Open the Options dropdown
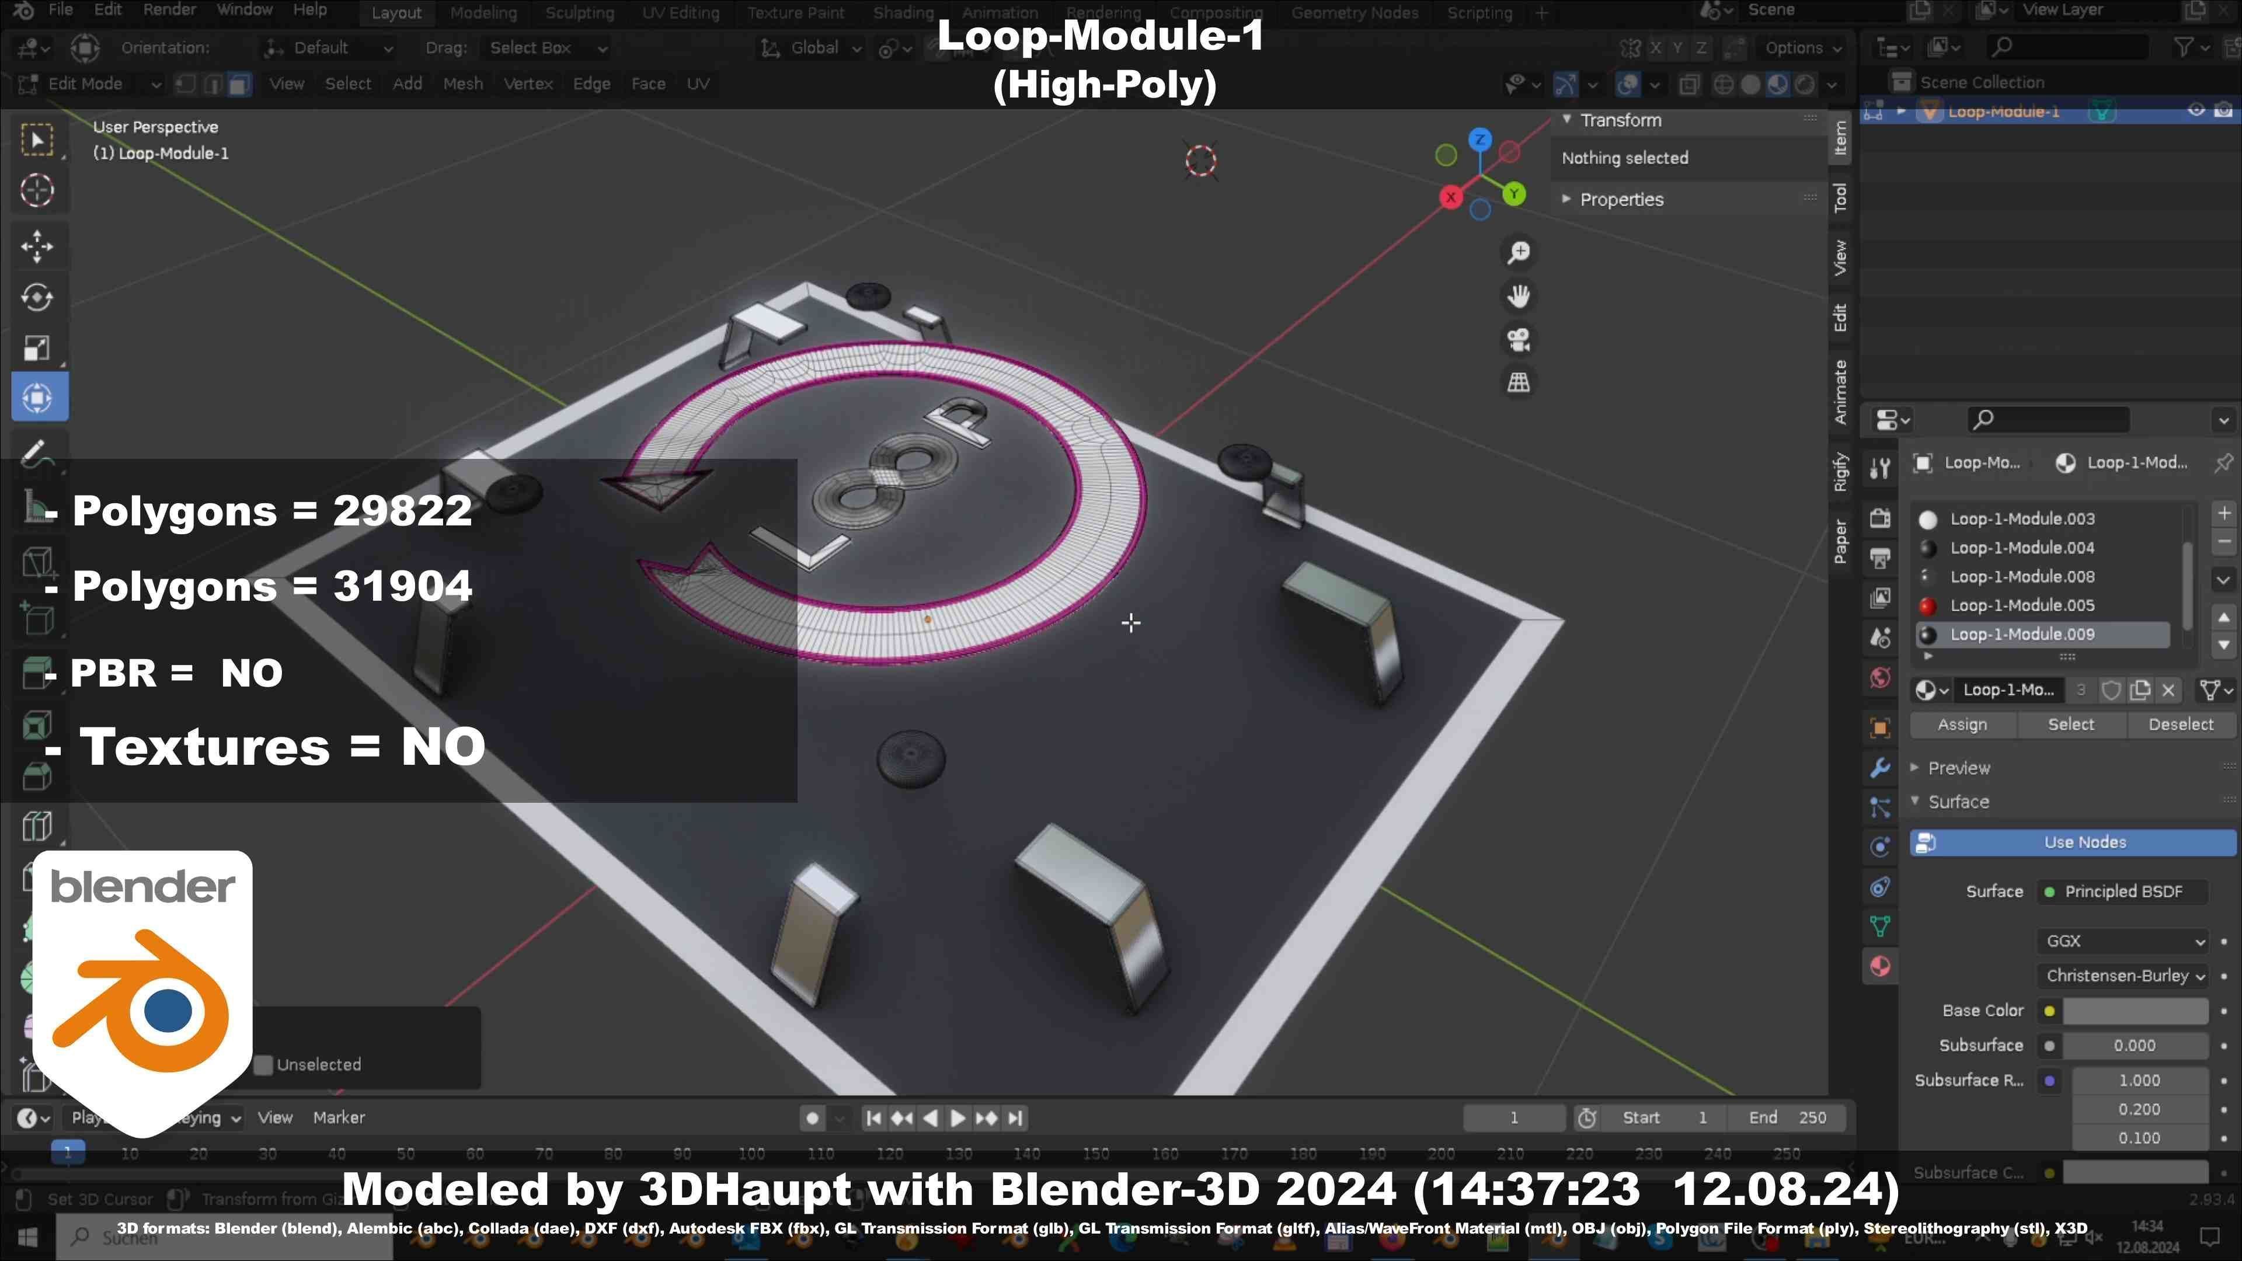This screenshot has height=1261, width=2242. (1804, 48)
